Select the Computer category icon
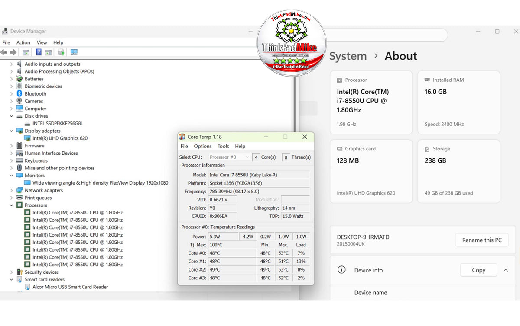This screenshot has width=520, height=326. point(19,109)
